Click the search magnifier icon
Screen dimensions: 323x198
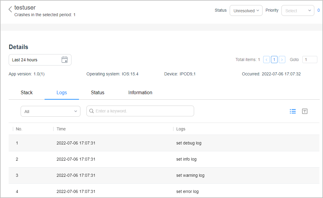(x=92, y=111)
